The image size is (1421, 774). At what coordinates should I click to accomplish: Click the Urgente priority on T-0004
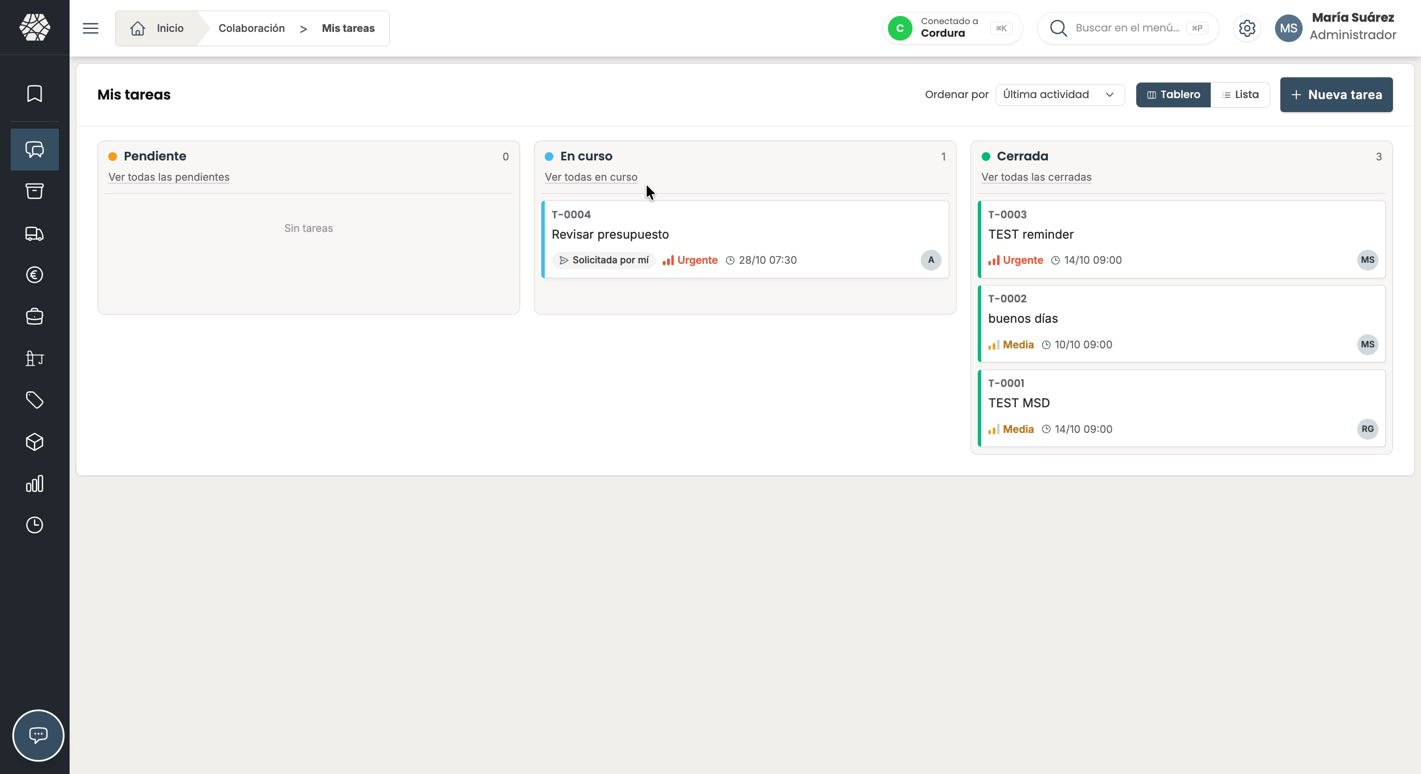[x=690, y=260]
